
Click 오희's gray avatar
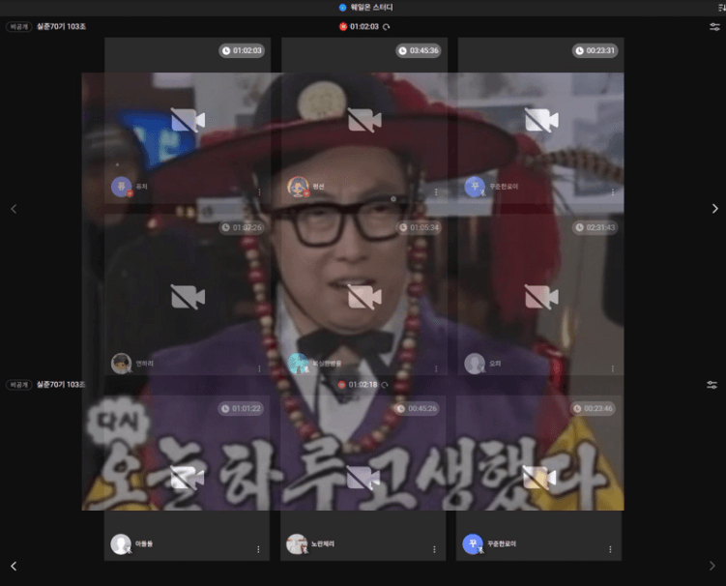click(x=475, y=364)
